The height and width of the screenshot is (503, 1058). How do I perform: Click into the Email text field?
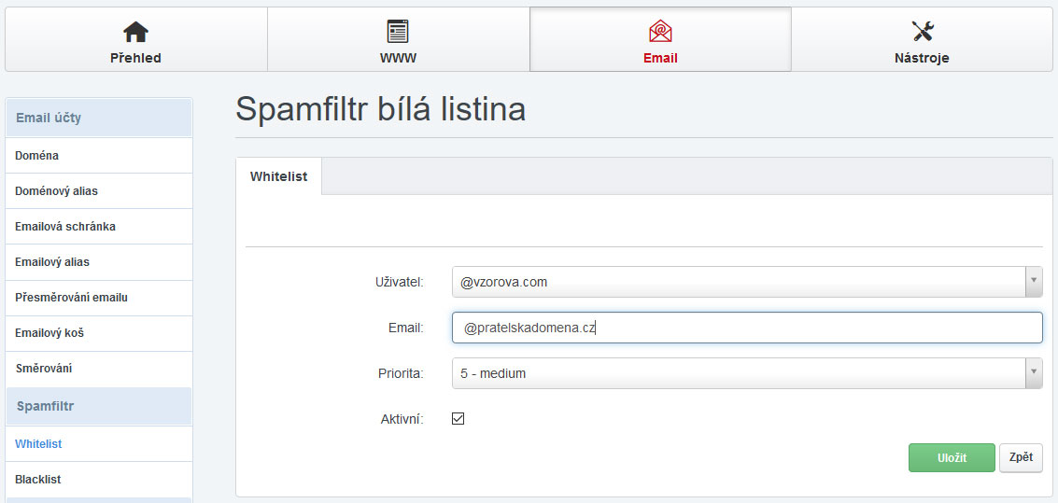pos(747,328)
